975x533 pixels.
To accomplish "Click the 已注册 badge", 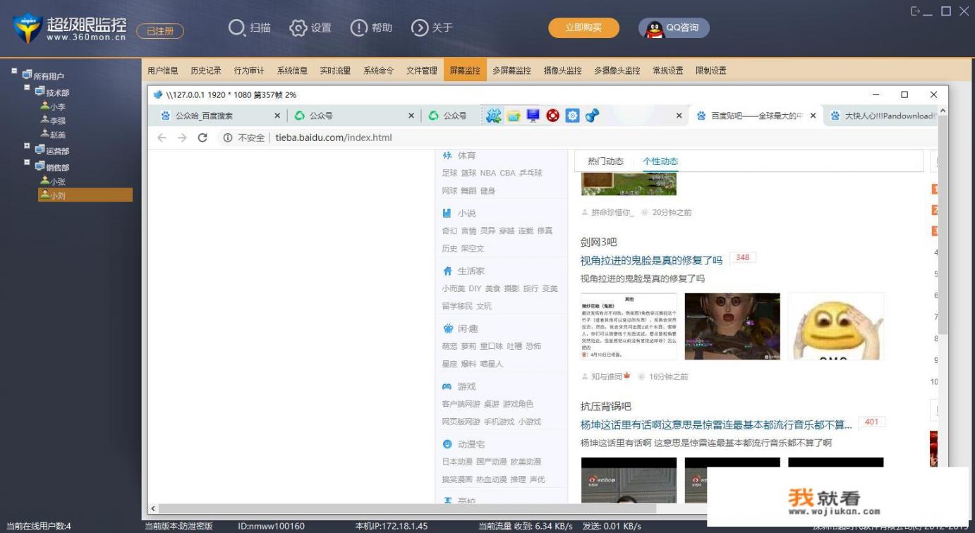I will point(160,31).
